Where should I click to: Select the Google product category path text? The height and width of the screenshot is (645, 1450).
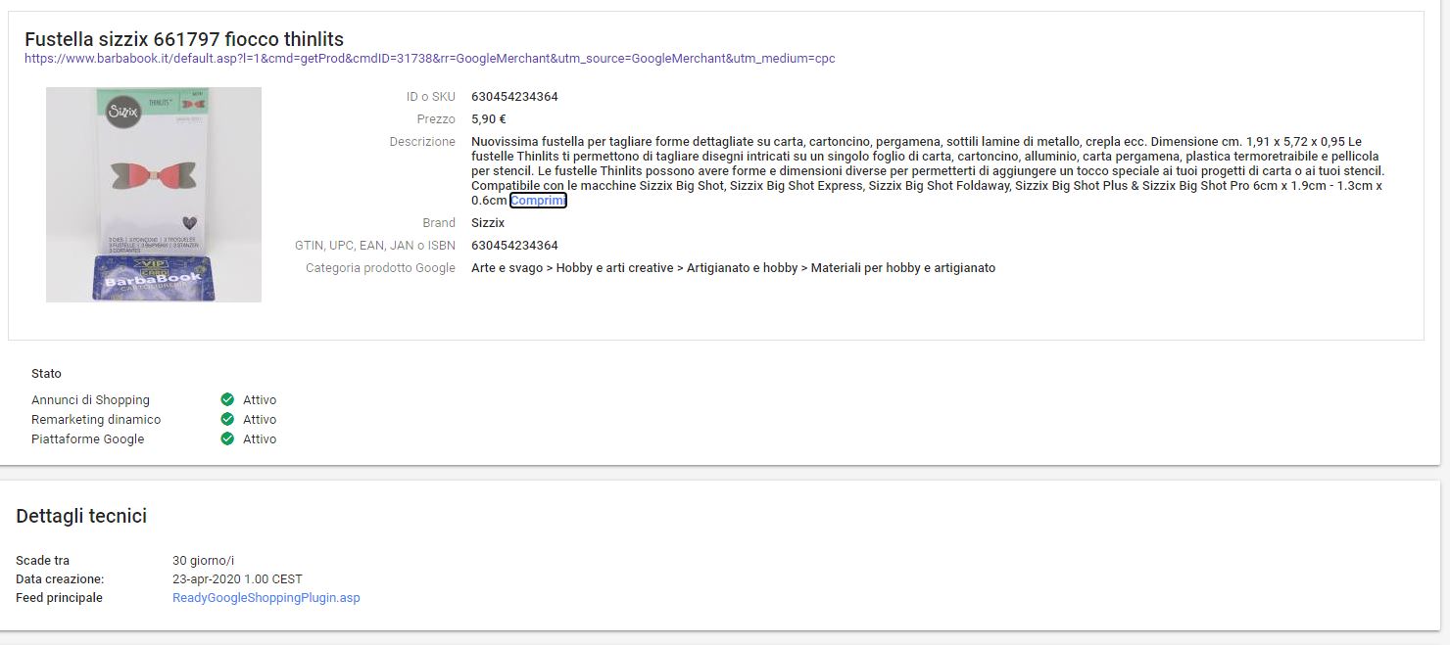733,268
